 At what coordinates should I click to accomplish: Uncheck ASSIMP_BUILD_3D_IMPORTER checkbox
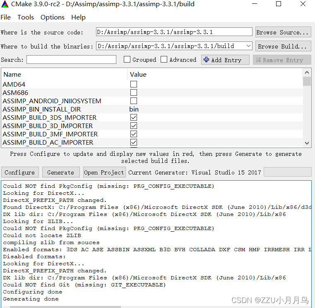point(134,126)
